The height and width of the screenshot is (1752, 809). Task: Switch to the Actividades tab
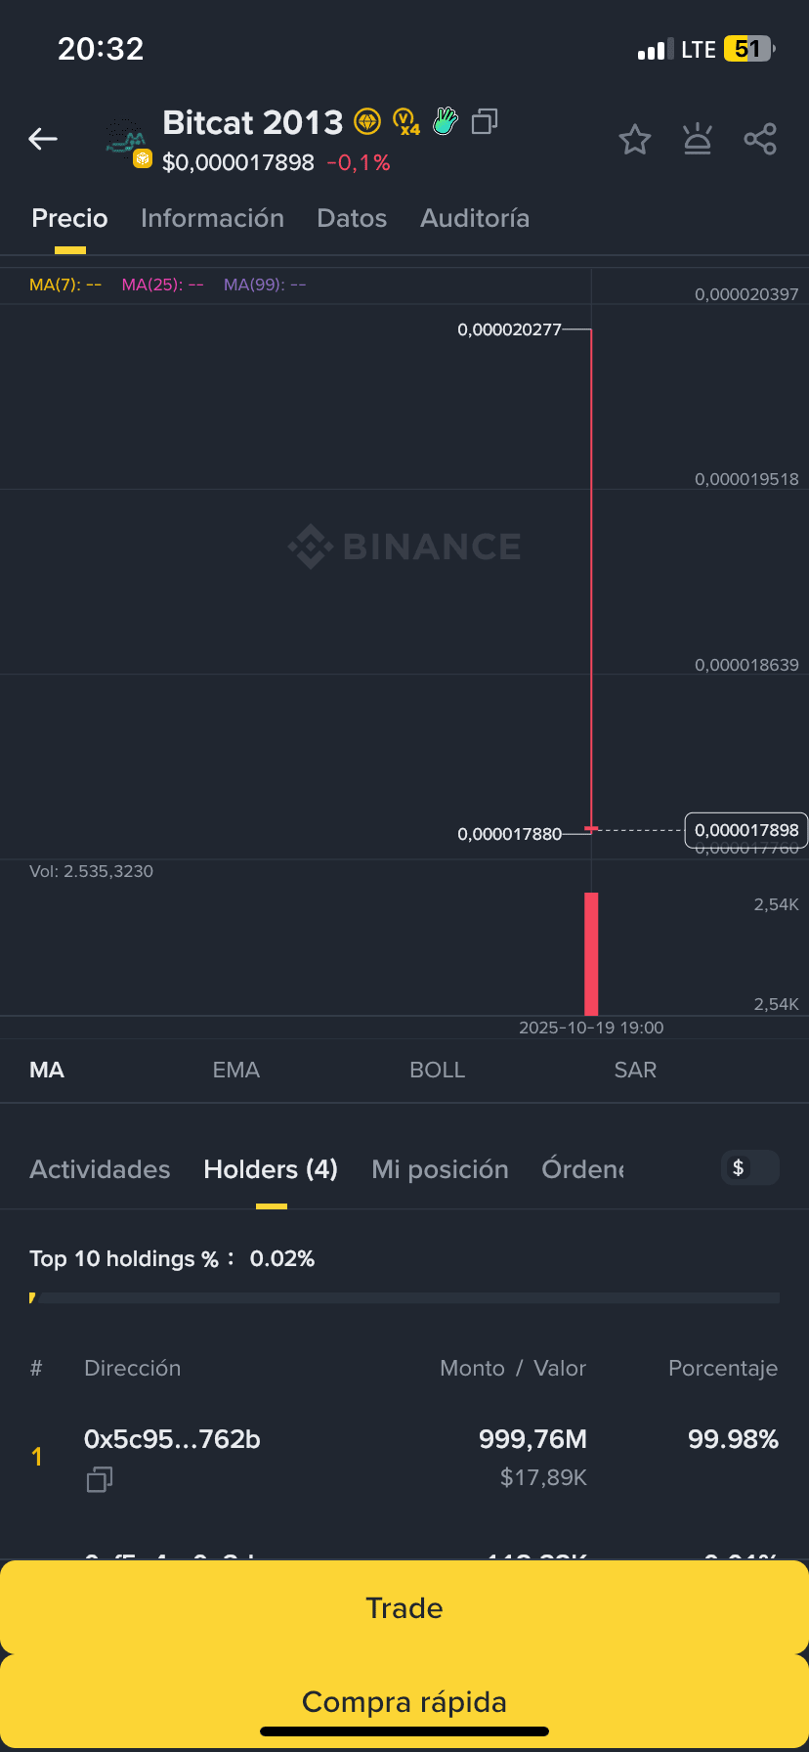(x=100, y=1169)
